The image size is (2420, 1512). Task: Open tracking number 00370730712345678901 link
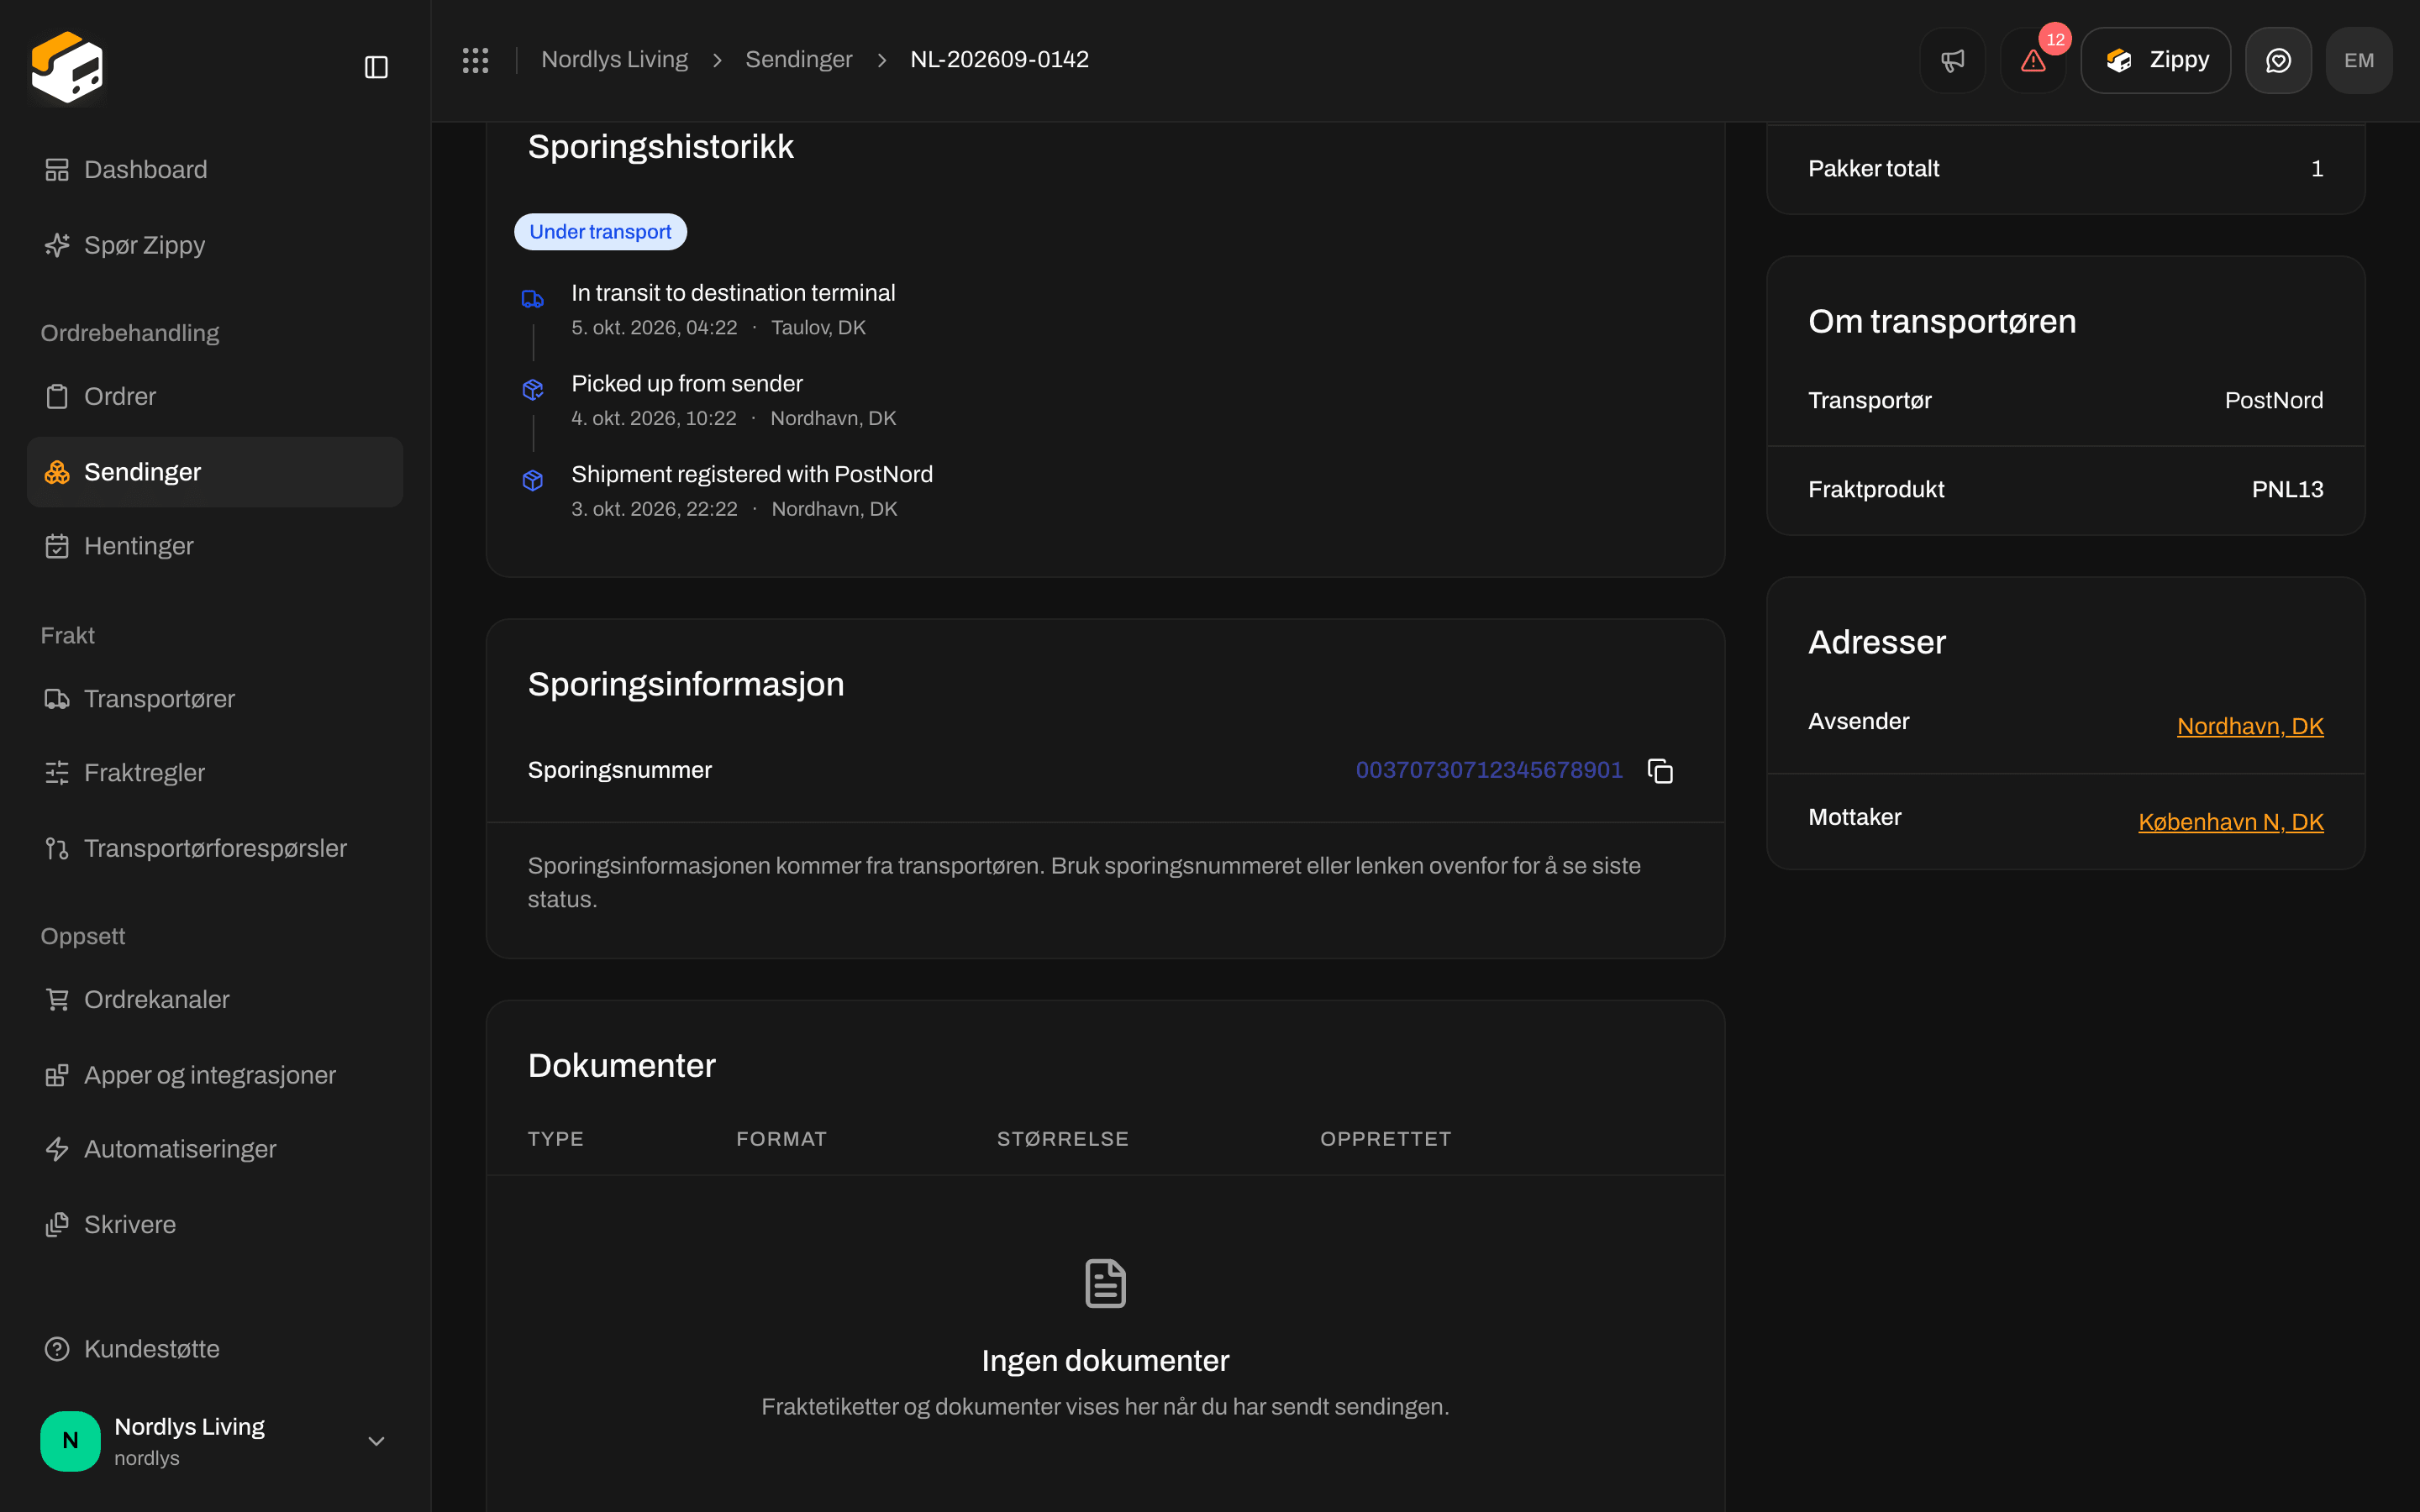tap(1489, 770)
